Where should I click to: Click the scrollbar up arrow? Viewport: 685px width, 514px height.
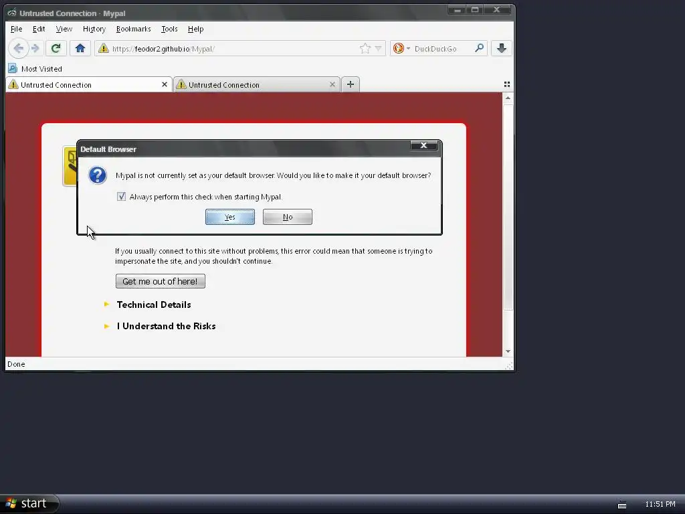pyautogui.click(x=508, y=98)
